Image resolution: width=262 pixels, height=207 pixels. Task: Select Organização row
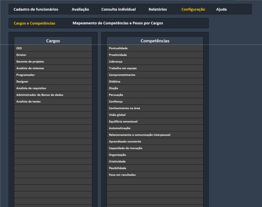[x=155, y=155]
